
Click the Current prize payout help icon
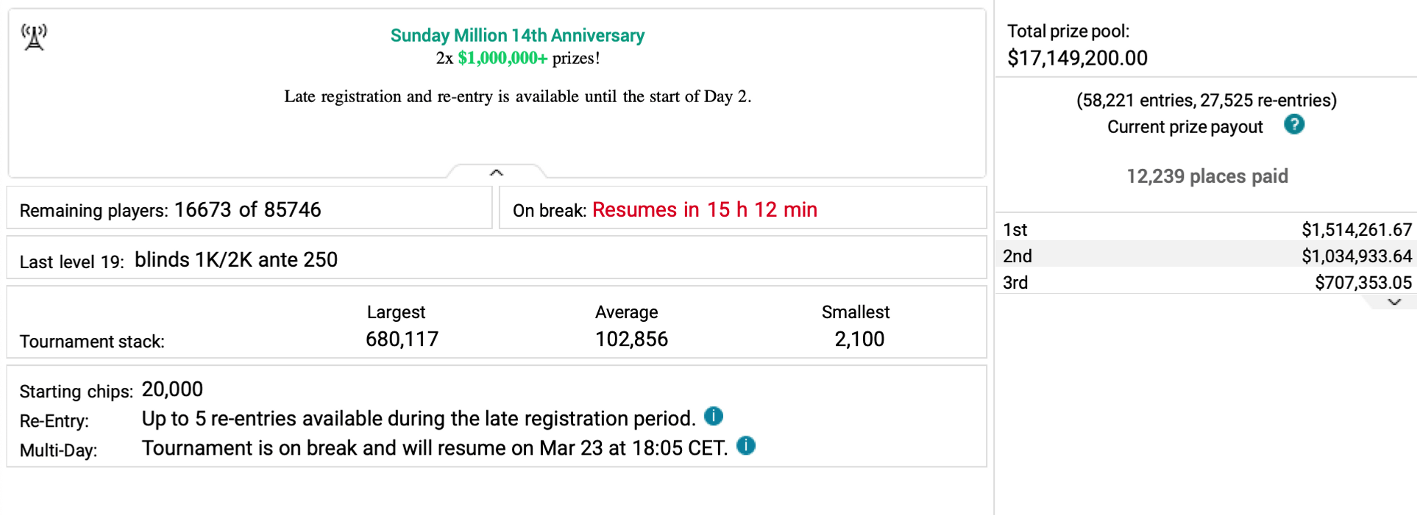(1294, 125)
